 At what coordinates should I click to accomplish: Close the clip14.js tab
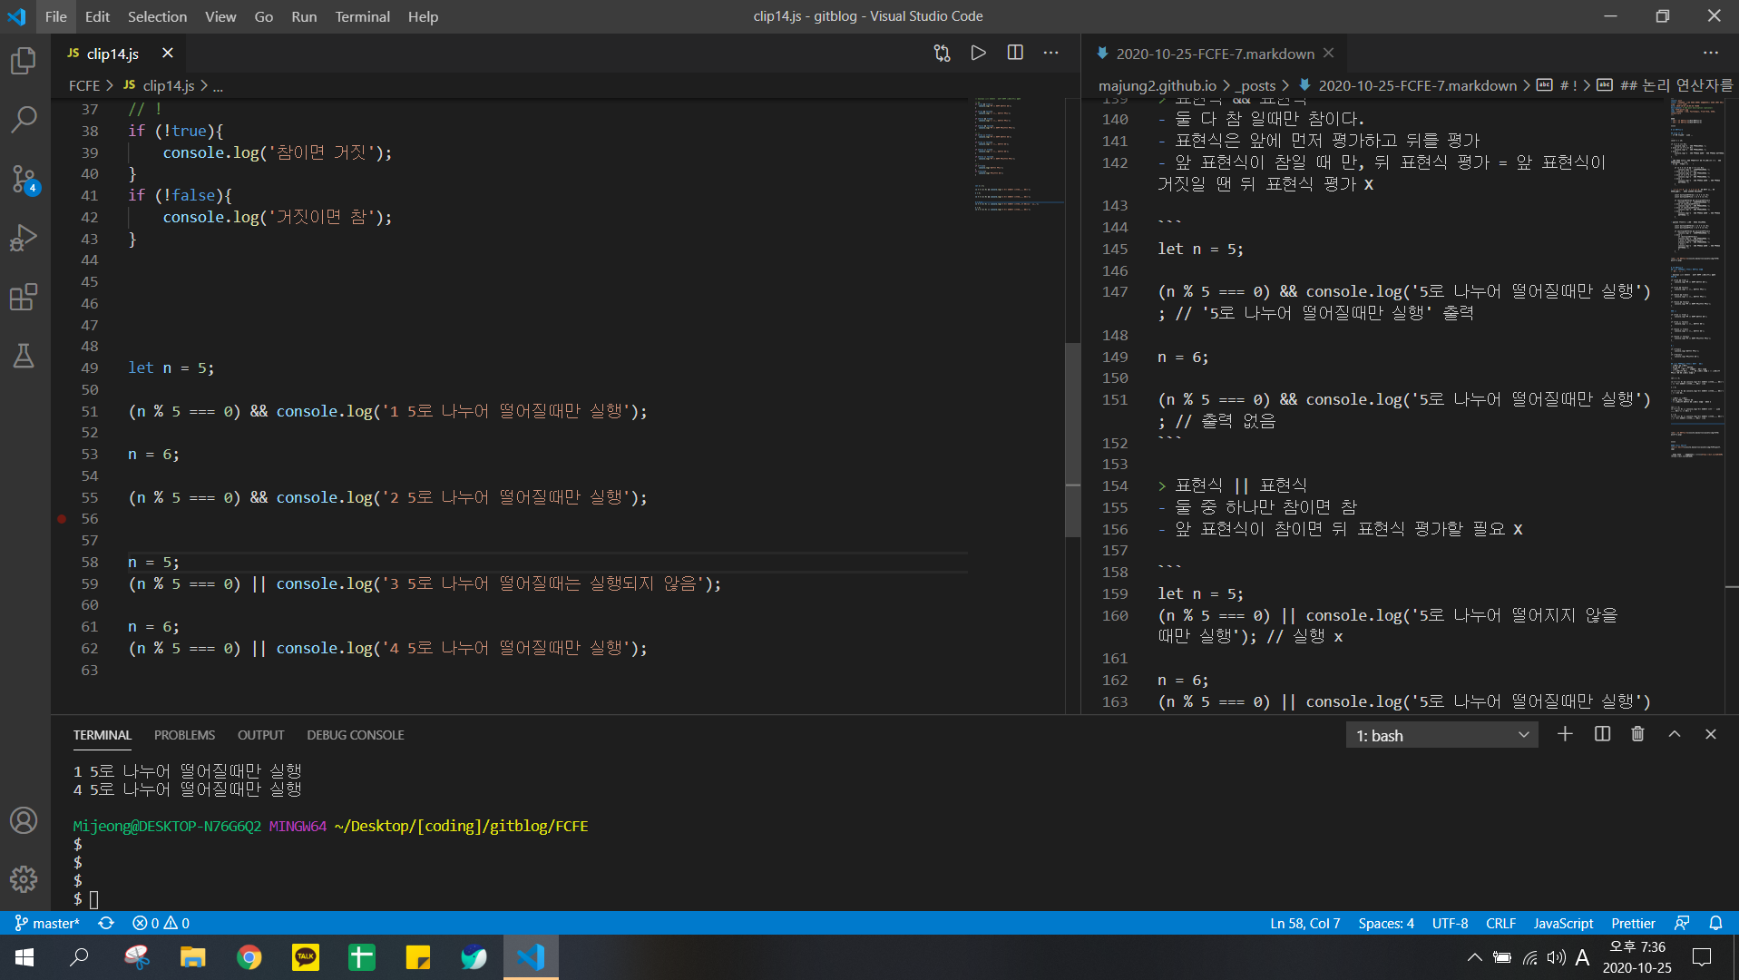[168, 54]
